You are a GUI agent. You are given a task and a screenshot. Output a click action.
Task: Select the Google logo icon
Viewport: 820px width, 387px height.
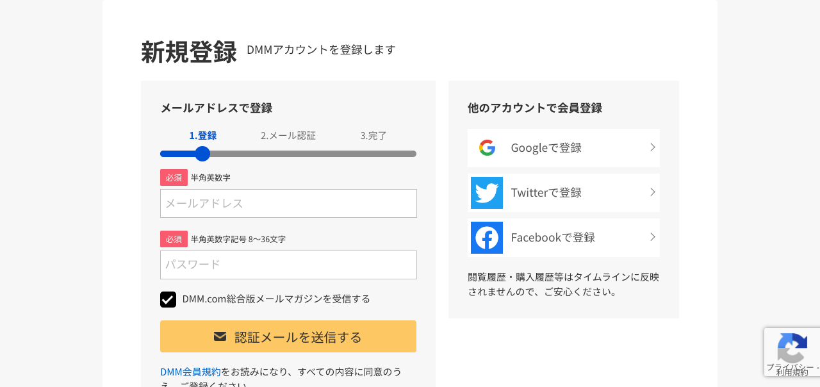[x=487, y=147]
